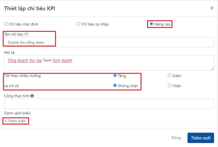
Task: Click the empty Công thức tính formula field
Action: [108, 104]
